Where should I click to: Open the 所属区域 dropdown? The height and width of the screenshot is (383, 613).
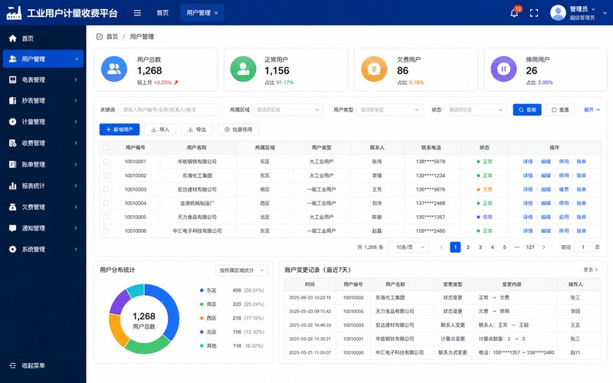click(x=288, y=110)
